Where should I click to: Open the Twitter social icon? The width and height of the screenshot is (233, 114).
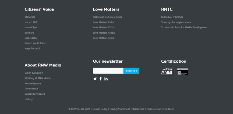coord(95,79)
